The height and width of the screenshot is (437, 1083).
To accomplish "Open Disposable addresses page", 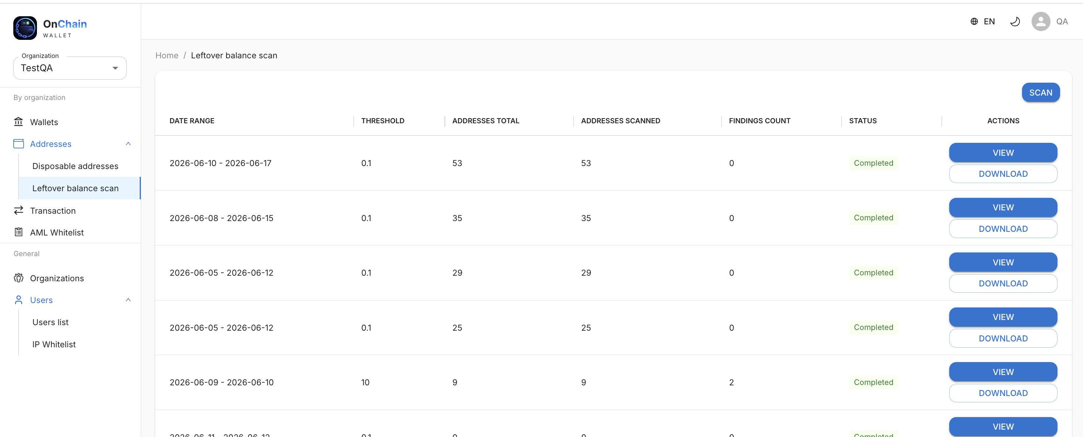I will click(x=75, y=166).
